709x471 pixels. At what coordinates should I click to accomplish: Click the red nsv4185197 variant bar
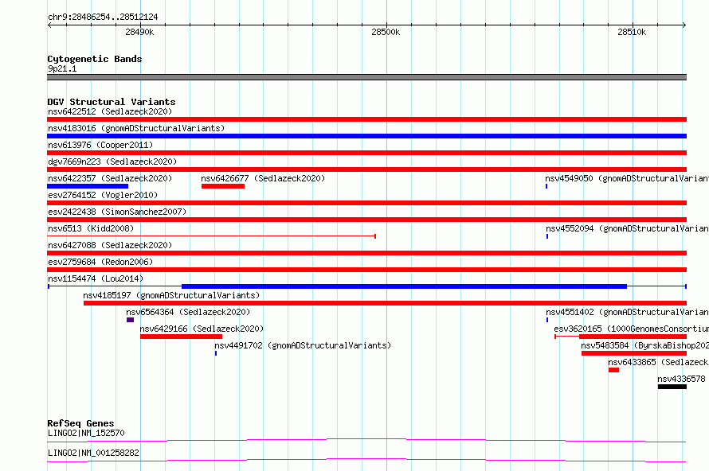tap(386, 303)
